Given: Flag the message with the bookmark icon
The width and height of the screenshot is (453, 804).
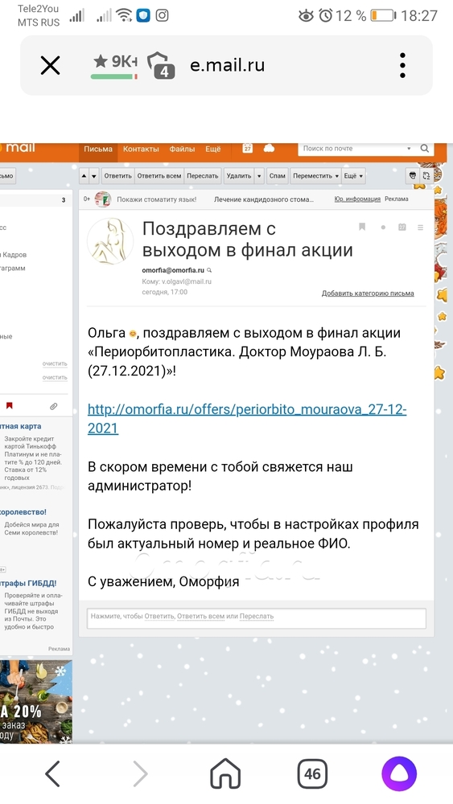Looking at the screenshot, I should (362, 227).
